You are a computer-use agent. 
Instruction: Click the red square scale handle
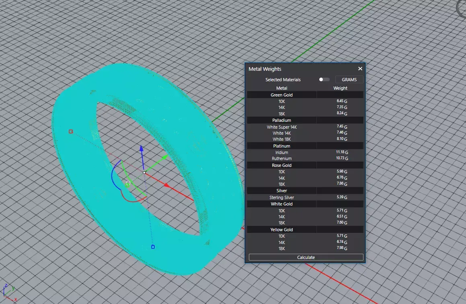[x=71, y=131]
